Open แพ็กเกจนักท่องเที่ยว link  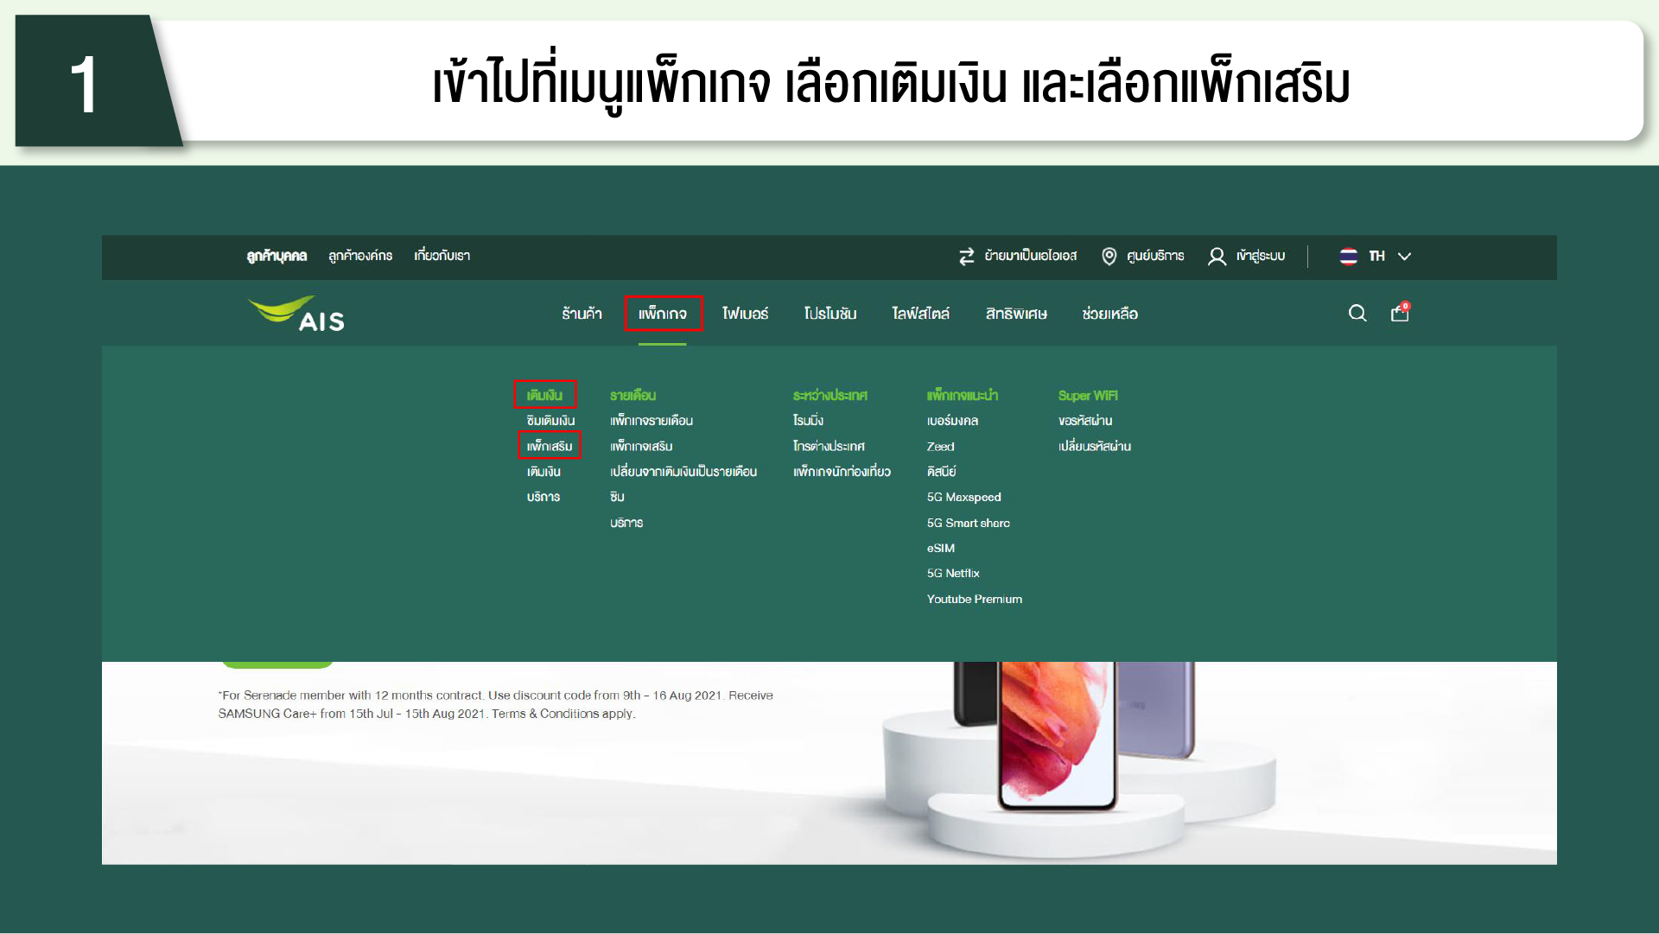842,472
